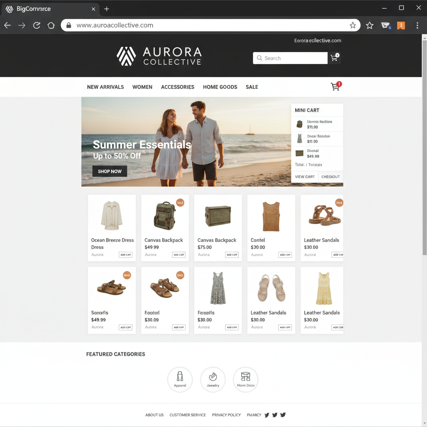Click the Apparel category icon
Image resolution: width=427 pixels, height=427 pixels.
tap(180, 379)
